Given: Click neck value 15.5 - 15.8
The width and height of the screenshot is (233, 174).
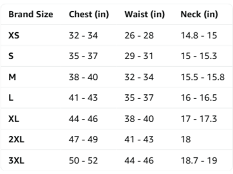Looking at the screenshot, I should (x=203, y=77).
